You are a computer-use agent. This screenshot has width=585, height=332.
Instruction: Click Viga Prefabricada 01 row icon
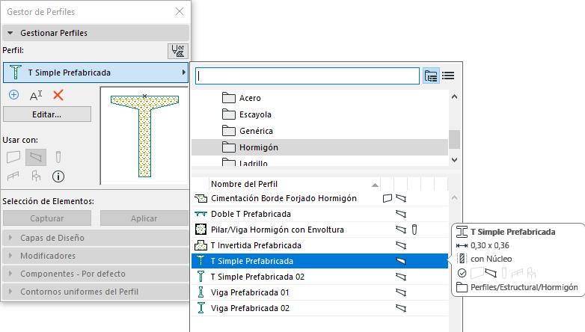coord(200,292)
